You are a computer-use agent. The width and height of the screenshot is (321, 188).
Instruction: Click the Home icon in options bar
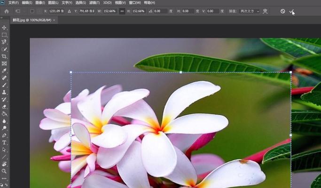point(7,11)
